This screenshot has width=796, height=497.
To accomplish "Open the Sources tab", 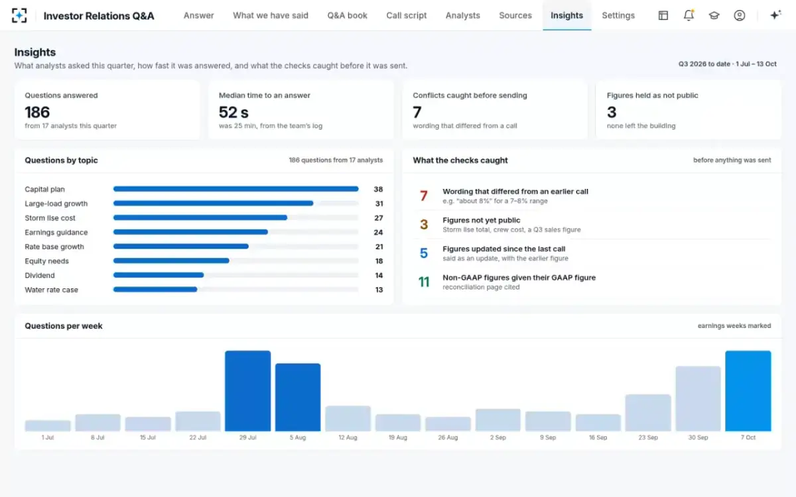I will 515,15.
